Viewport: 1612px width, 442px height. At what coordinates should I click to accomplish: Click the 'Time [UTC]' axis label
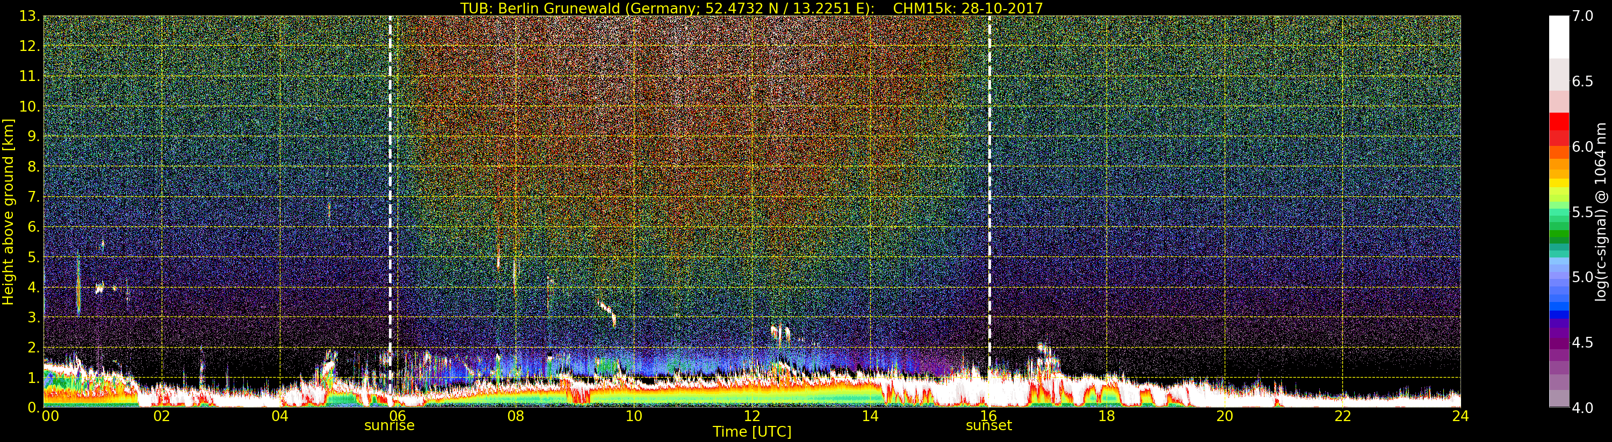tap(752, 431)
